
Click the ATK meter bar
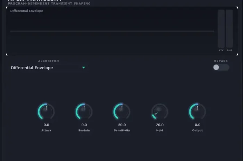221,29
